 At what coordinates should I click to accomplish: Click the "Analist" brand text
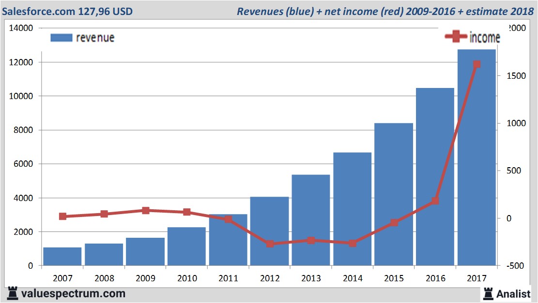click(x=513, y=294)
